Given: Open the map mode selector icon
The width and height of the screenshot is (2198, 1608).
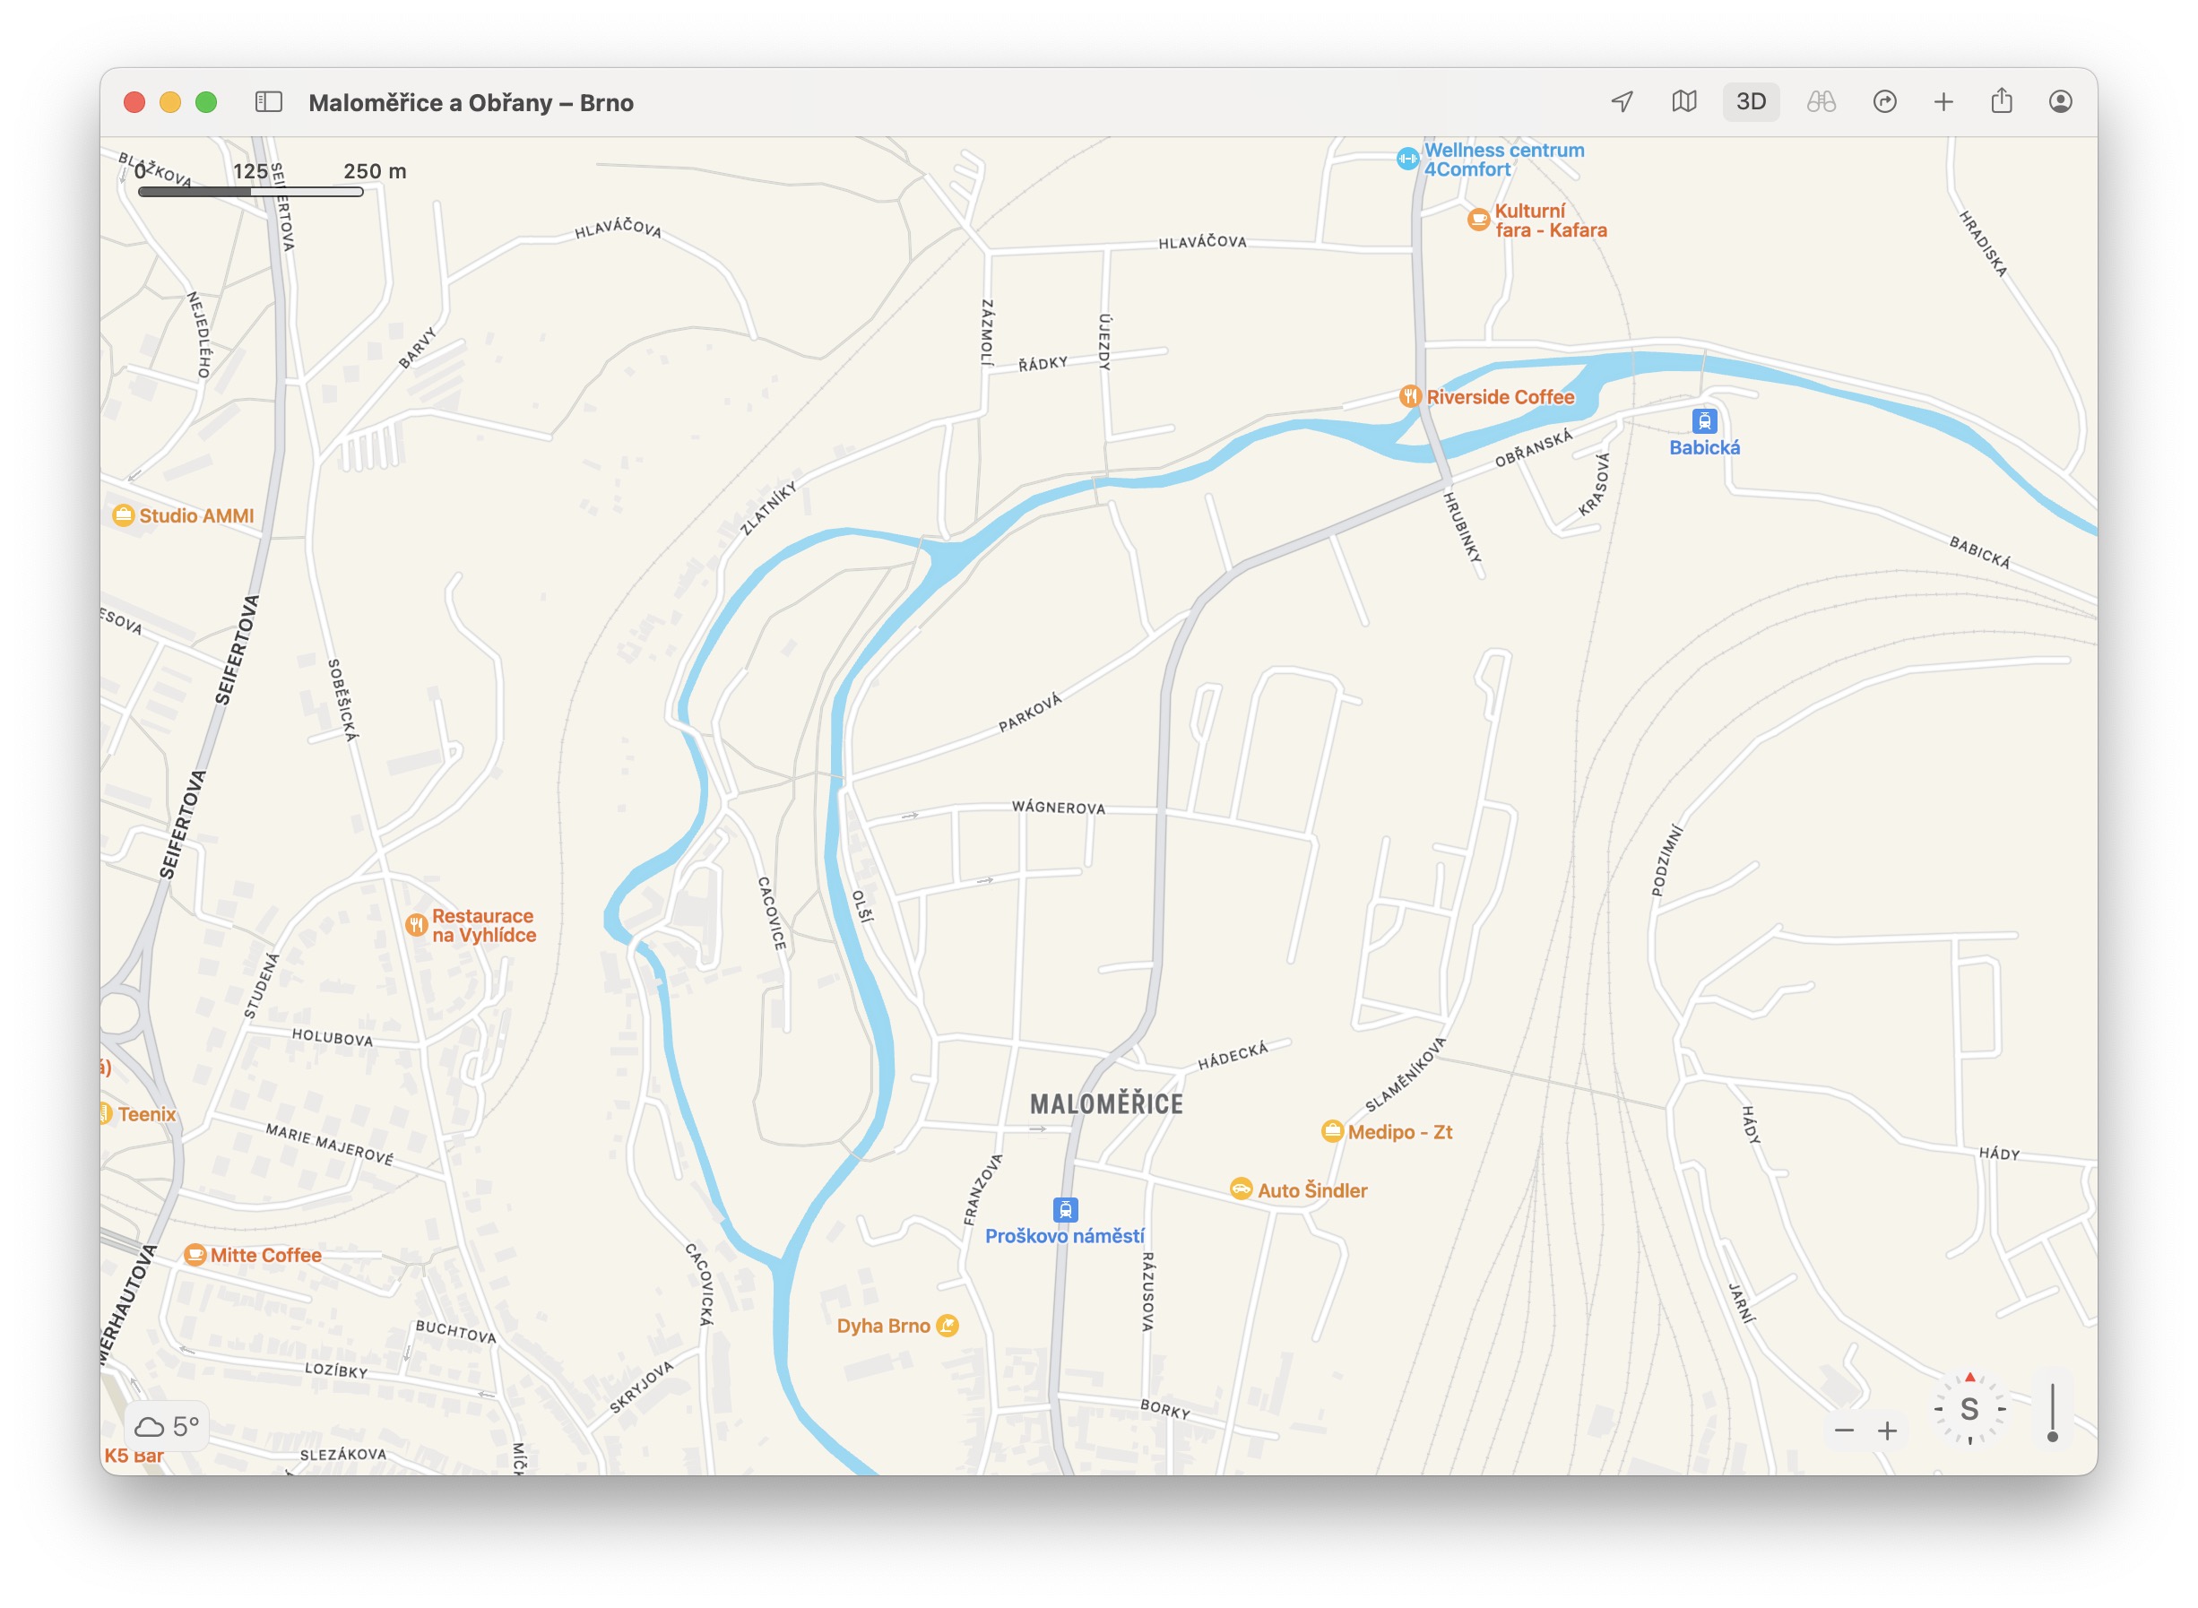Looking at the screenshot, I should [1684, 101].
